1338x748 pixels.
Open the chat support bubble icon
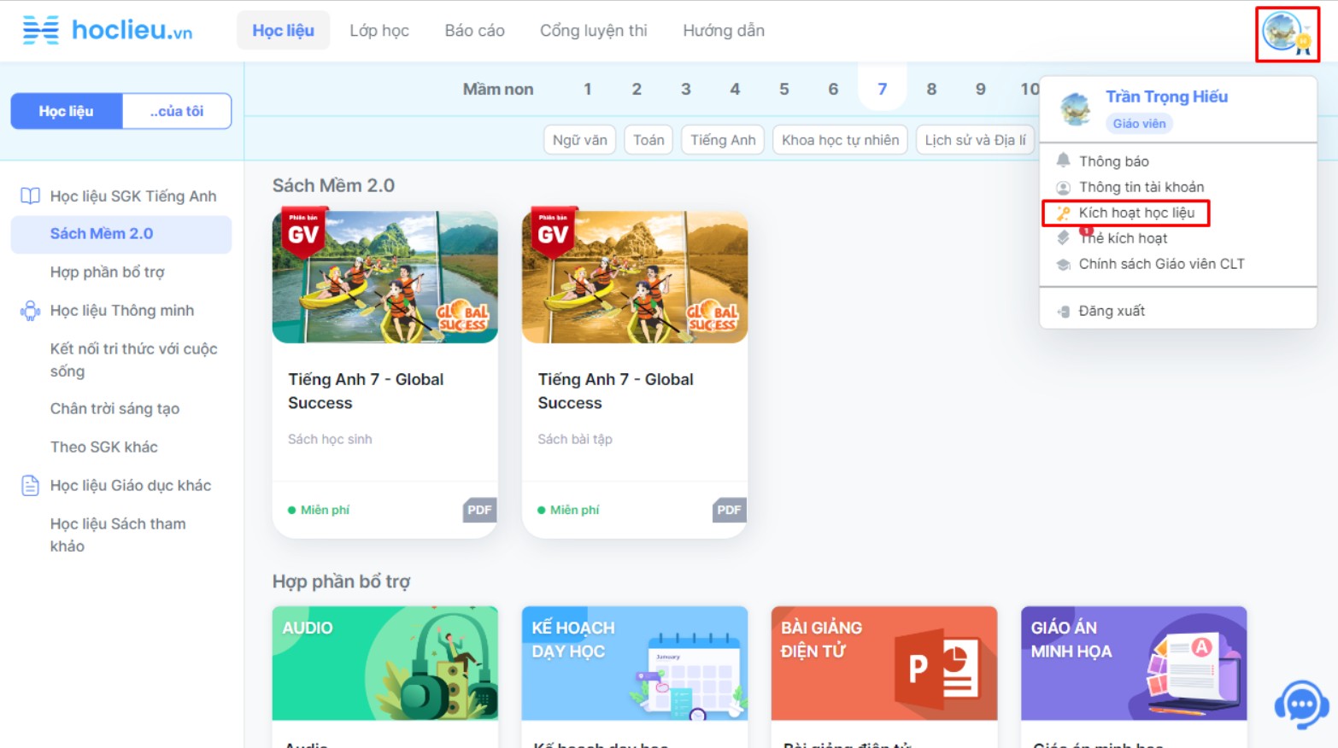tap(1300, 704)
